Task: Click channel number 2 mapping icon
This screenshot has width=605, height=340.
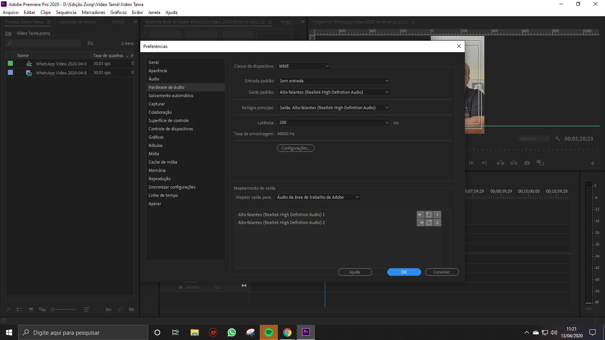Action: 437,223
